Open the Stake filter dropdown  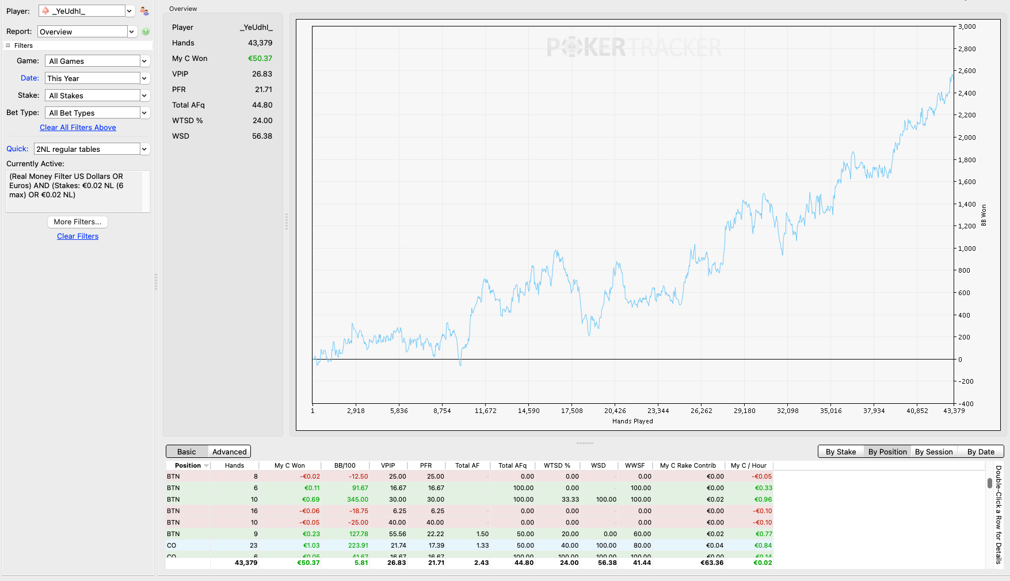coord(144,95)
